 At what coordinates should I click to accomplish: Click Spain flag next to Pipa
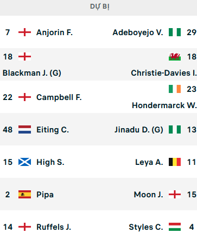pos(24,195)
